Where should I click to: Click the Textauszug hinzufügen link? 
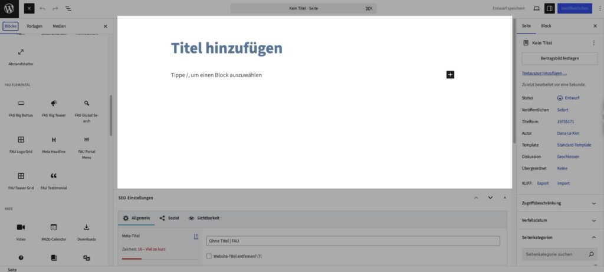pos(544,74)
